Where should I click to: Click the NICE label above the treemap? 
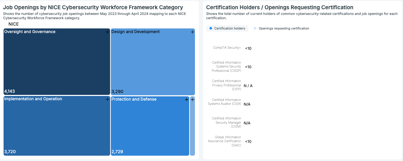click(13, 24)
